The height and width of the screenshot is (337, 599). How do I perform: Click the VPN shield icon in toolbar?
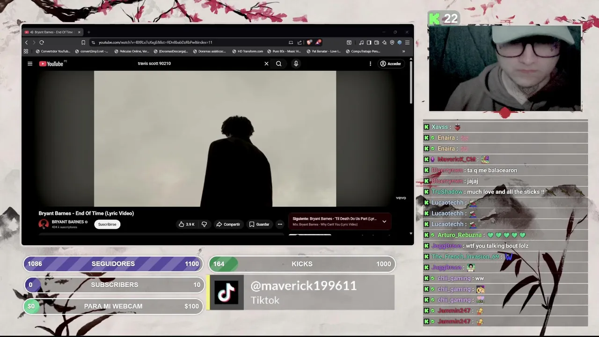click(x=392, y=42)
